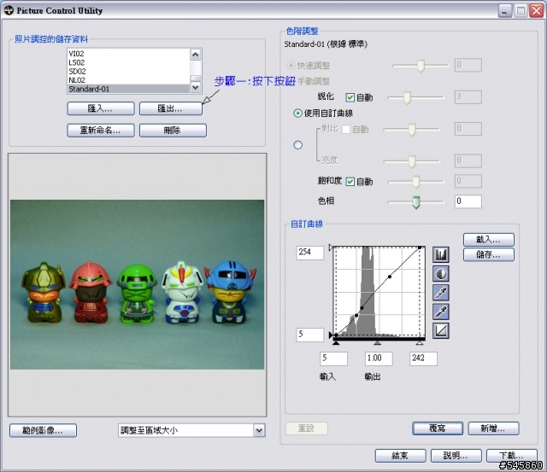Click the input field showing 5 below curve
The width and height of the screenshot is (547, 472).
333,358
